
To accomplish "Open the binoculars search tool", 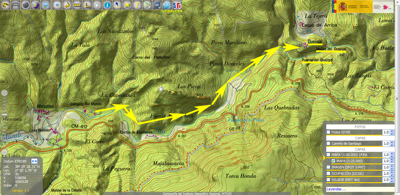I will pyautogui.click(x=5, y=5).
